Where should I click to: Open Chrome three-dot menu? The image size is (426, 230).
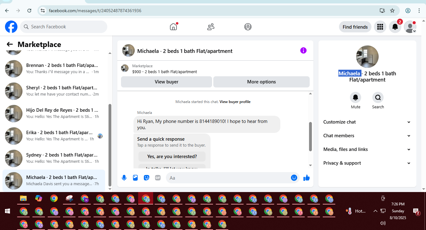point(419,11)
